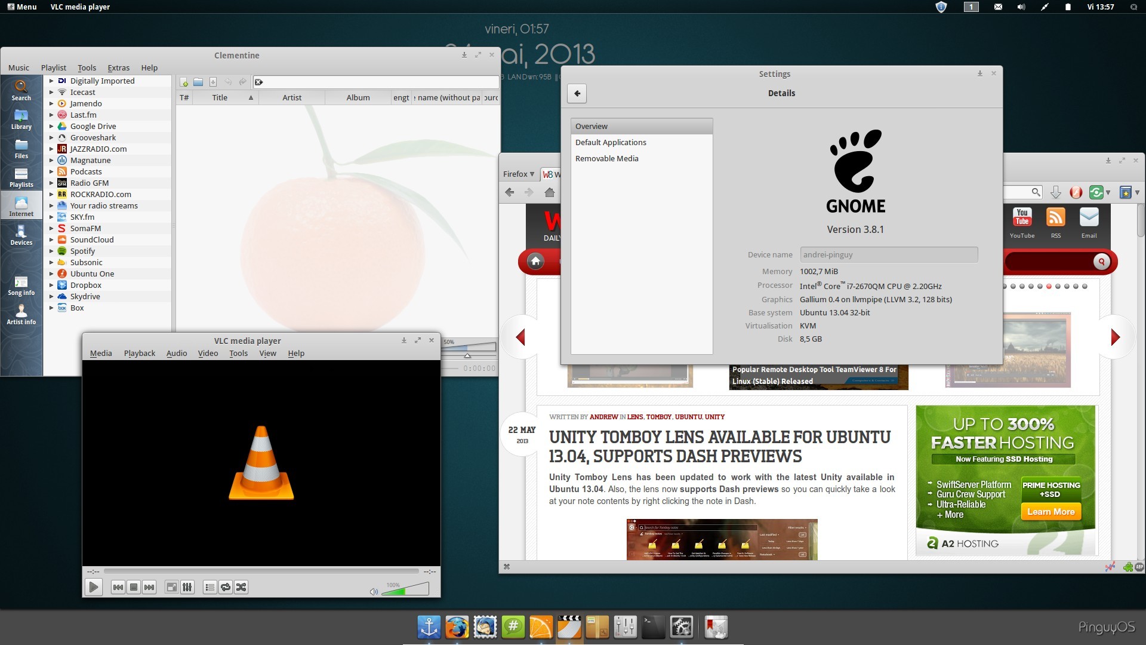The height and width of the screenshot is (645, 1146).
Task: Expand the Digitally Imported tree item
Action: [51, 81]
